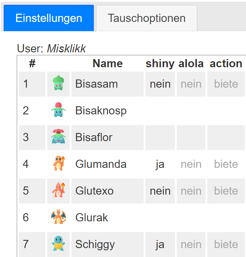Viewport: 246px width, 257px height.
Task: Toggle Glutexo shiny value 'nein'
Action: (x=160, y=191)
